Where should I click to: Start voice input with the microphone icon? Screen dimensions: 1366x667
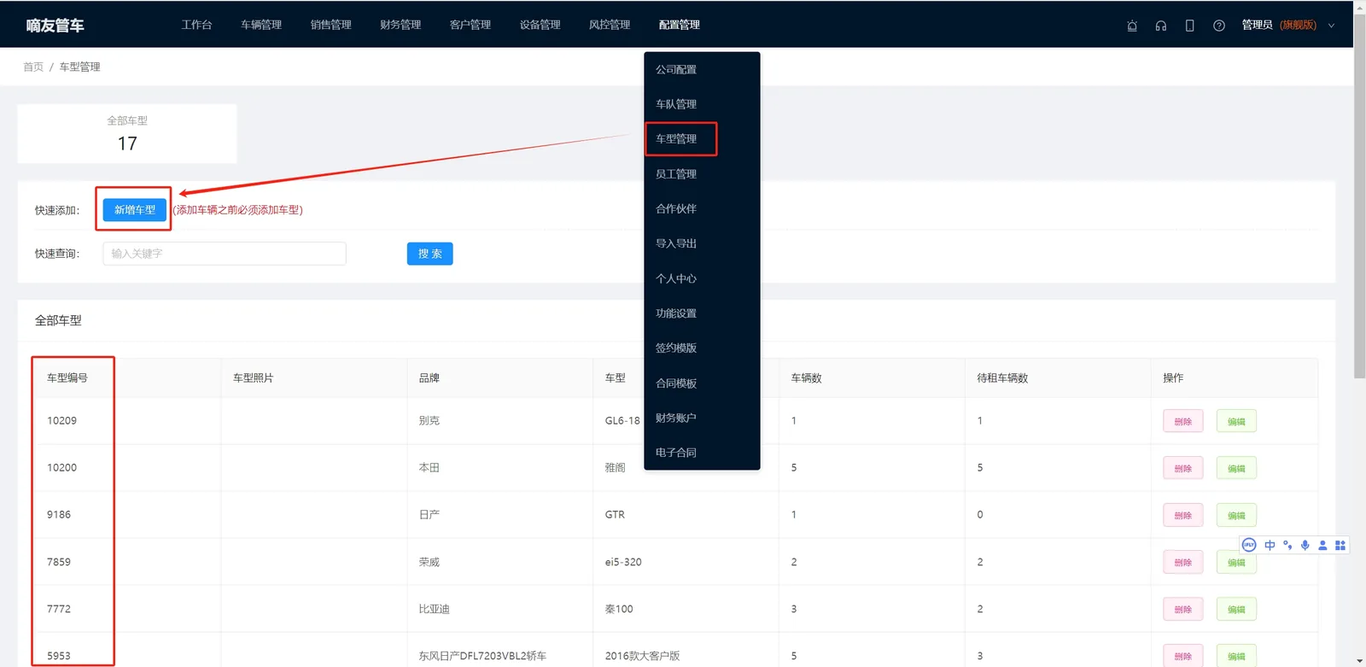(x=1305, y=545)
